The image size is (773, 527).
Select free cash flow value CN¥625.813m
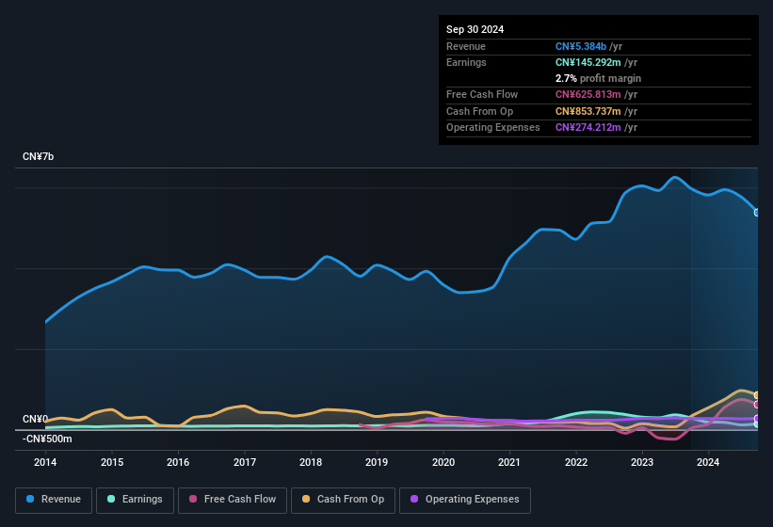588,94
